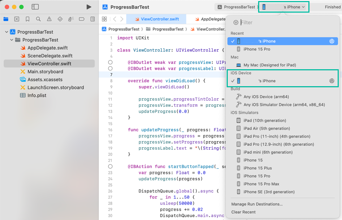Click the related items grid icon

104,19
